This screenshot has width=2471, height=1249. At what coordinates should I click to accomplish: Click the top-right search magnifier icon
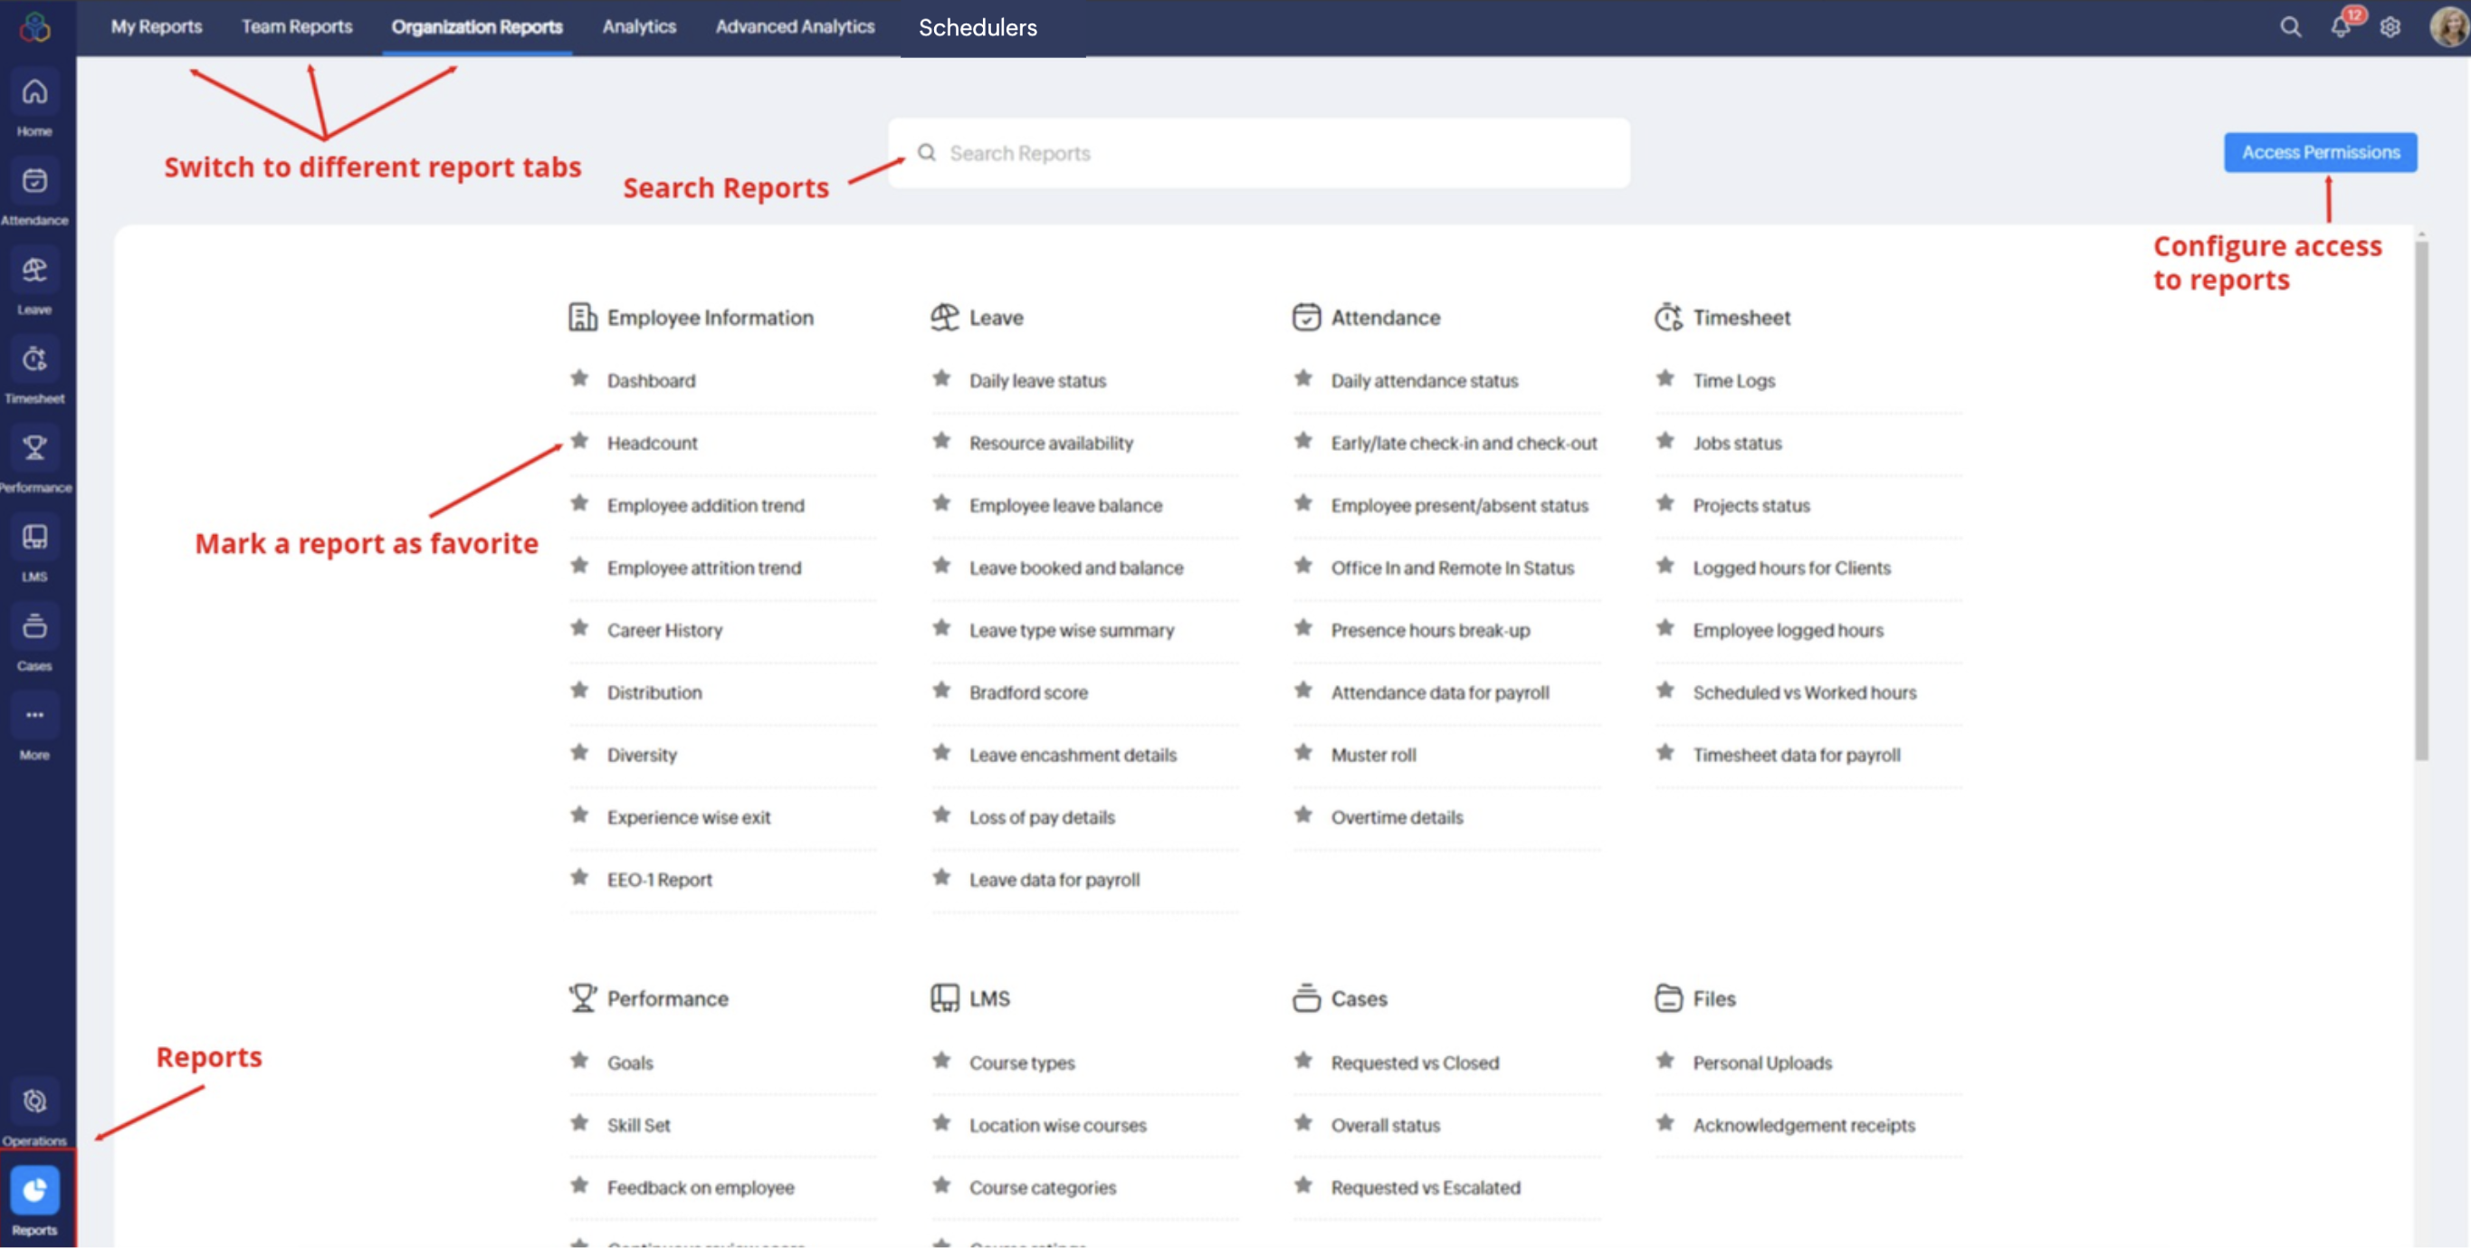coord(2291,27)
